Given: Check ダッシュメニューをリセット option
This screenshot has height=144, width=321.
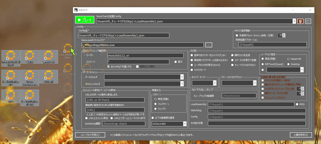Looking at the screenshot, I should point(262,97).
